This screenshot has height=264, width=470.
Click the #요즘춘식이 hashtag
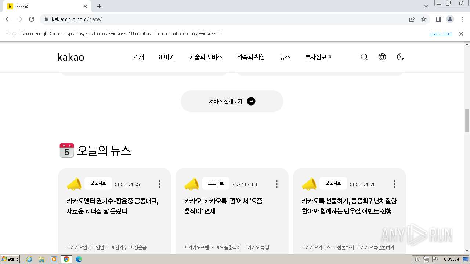[228, 247]
